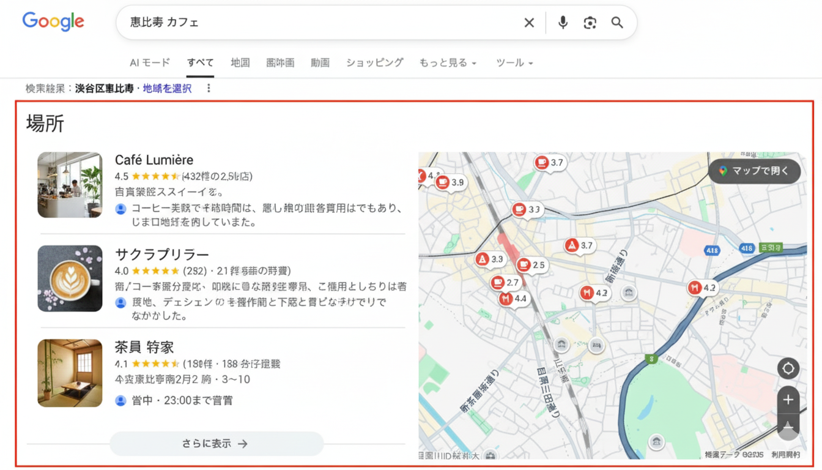Center map on my location button
Image resolution: width=822 pixels, height=470 pixels.
click(788, 368)
